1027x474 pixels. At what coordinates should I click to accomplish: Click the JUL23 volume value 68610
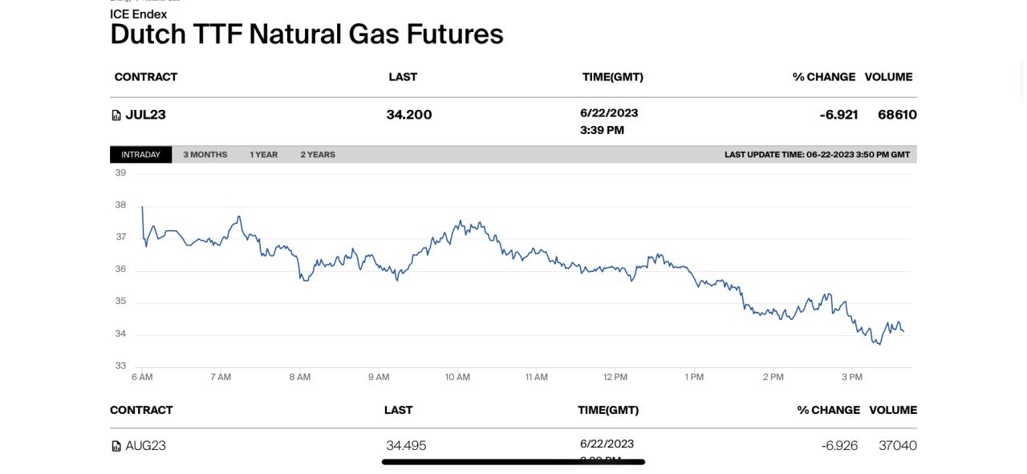click(x=897, y=115)
